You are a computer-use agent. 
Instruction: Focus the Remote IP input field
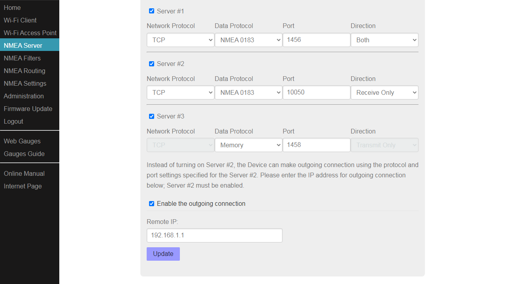point(214,235)
